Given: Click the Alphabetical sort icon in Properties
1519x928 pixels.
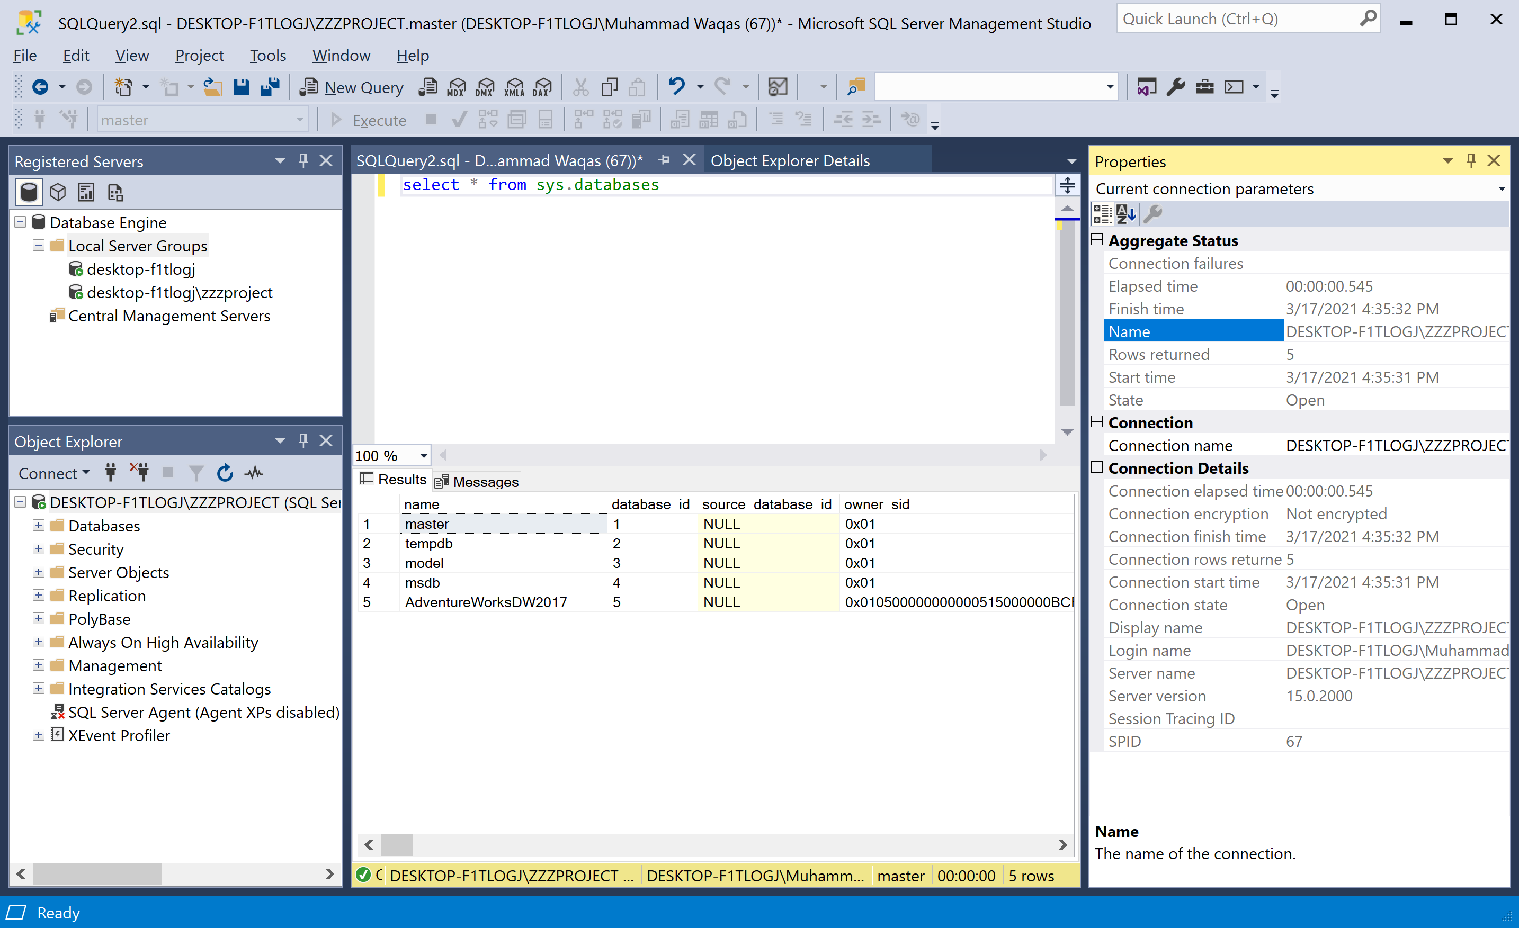Looking at the screenshot, I should 1127,214.
